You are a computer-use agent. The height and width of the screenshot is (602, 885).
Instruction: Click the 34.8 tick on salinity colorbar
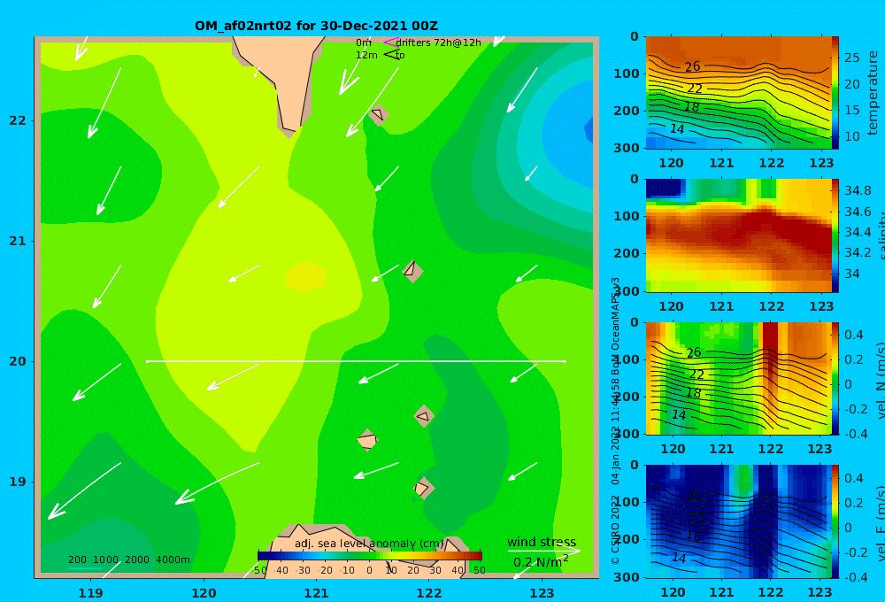[857, 190]
